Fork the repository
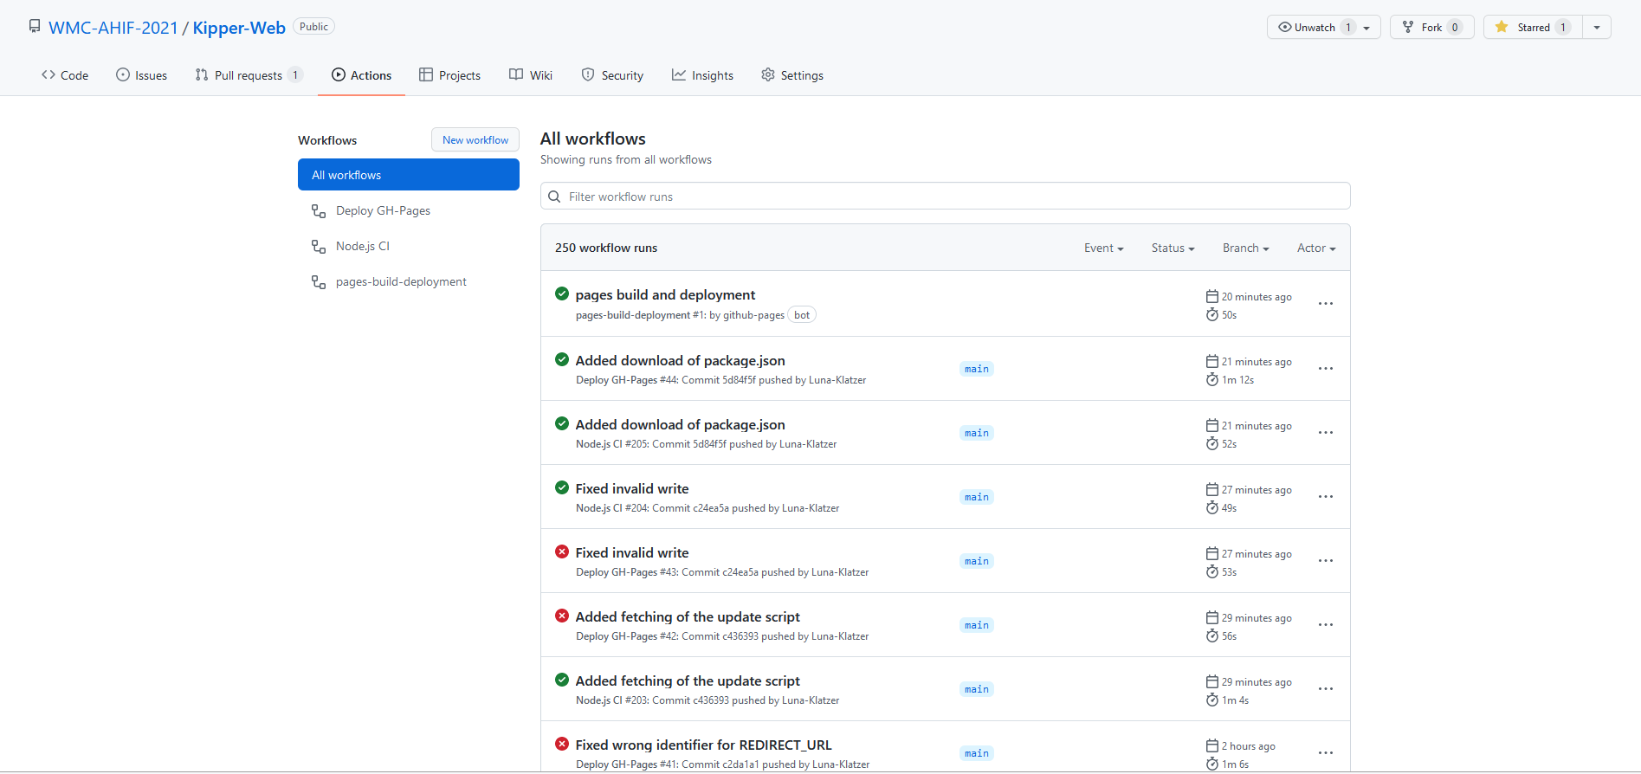The width and height of the screenshot is (1641, 774). pos(1432,27)
